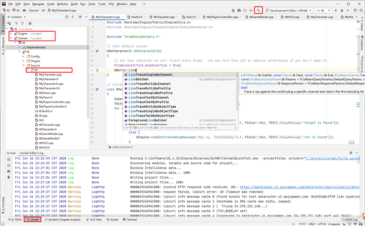The image size is (365, 226).
Task: Click the print icon in log panel
Action: coord(9,171)
